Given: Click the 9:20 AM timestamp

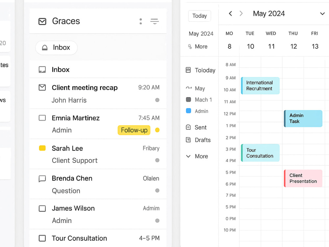Looking at the screenshot, I should 149,87.
